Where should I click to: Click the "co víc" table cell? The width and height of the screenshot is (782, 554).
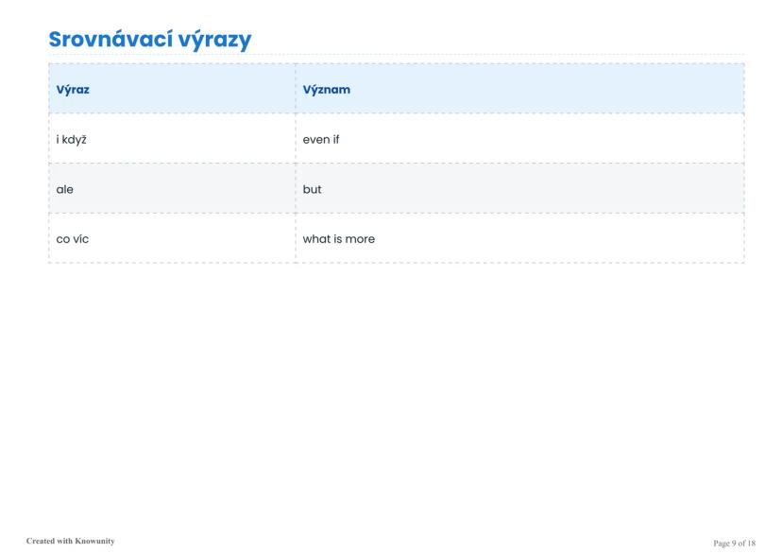coord(73,239)
